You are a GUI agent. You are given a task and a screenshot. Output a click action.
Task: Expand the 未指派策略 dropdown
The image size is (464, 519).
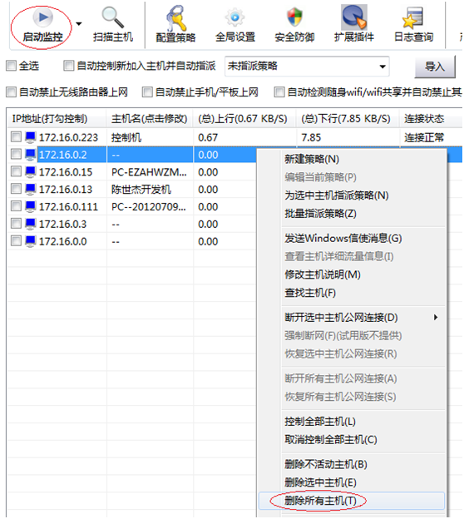383,67
